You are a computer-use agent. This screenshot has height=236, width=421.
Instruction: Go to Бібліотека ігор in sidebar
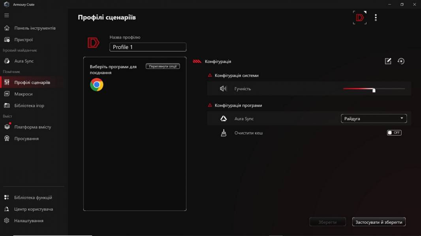coord(29,105)
